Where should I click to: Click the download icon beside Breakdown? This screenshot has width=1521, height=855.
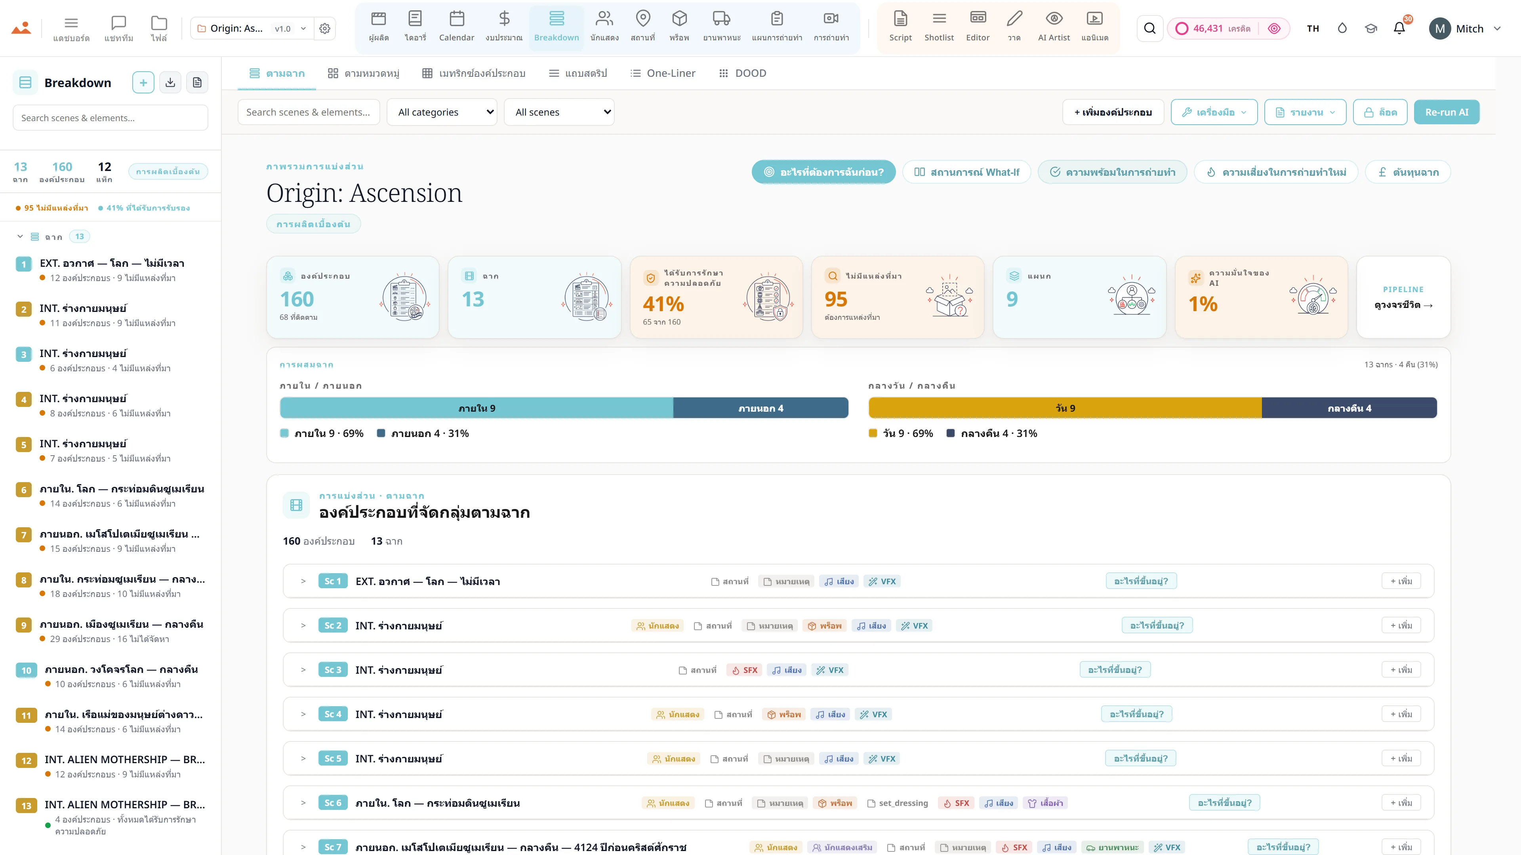pyautogui.click(x=170, y=83)
